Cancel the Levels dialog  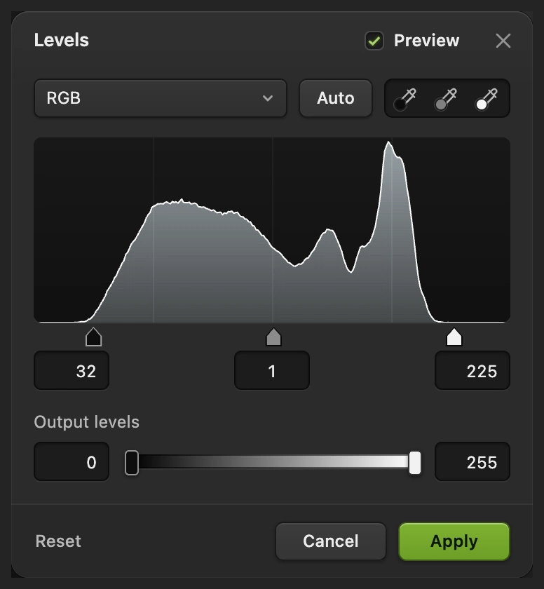(331, 541)
